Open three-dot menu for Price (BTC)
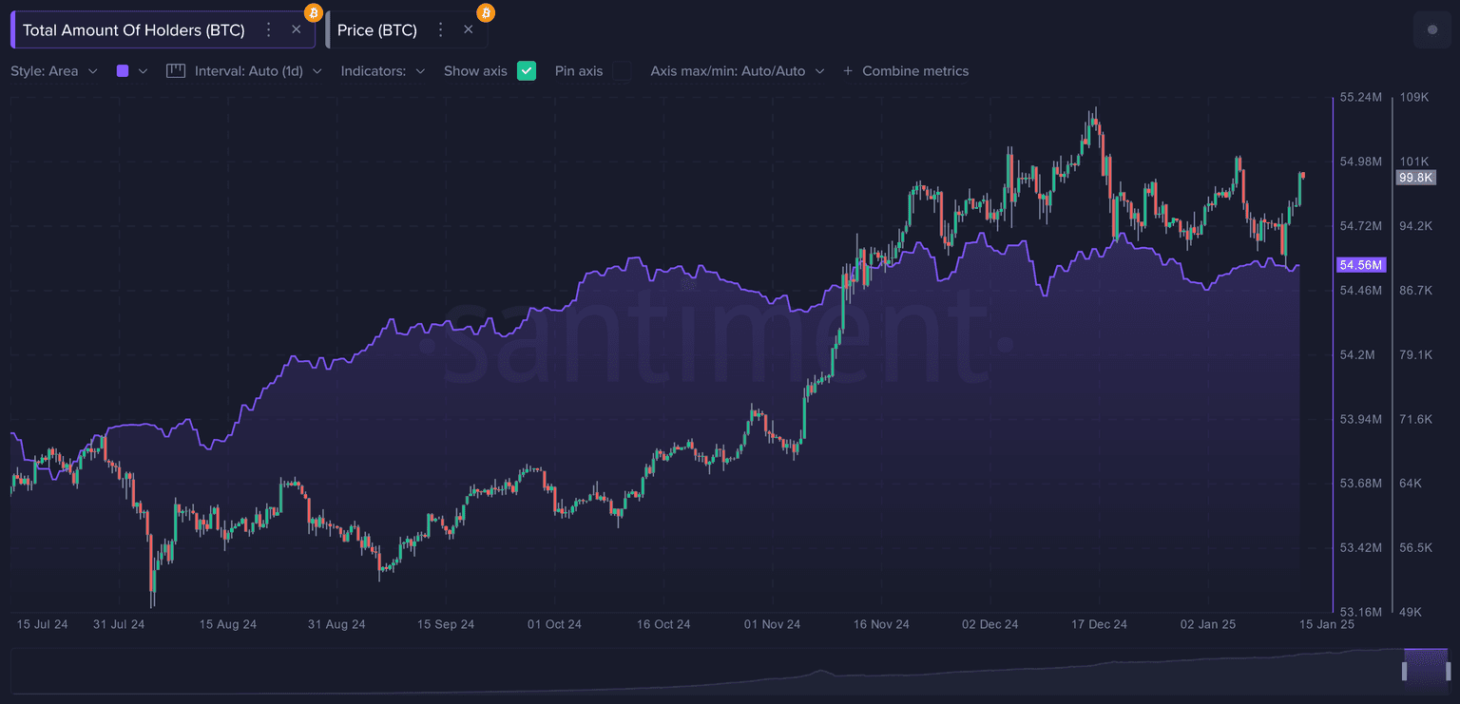The height and width of the screenshot is (704, 1460). click(x=440, y=29)
